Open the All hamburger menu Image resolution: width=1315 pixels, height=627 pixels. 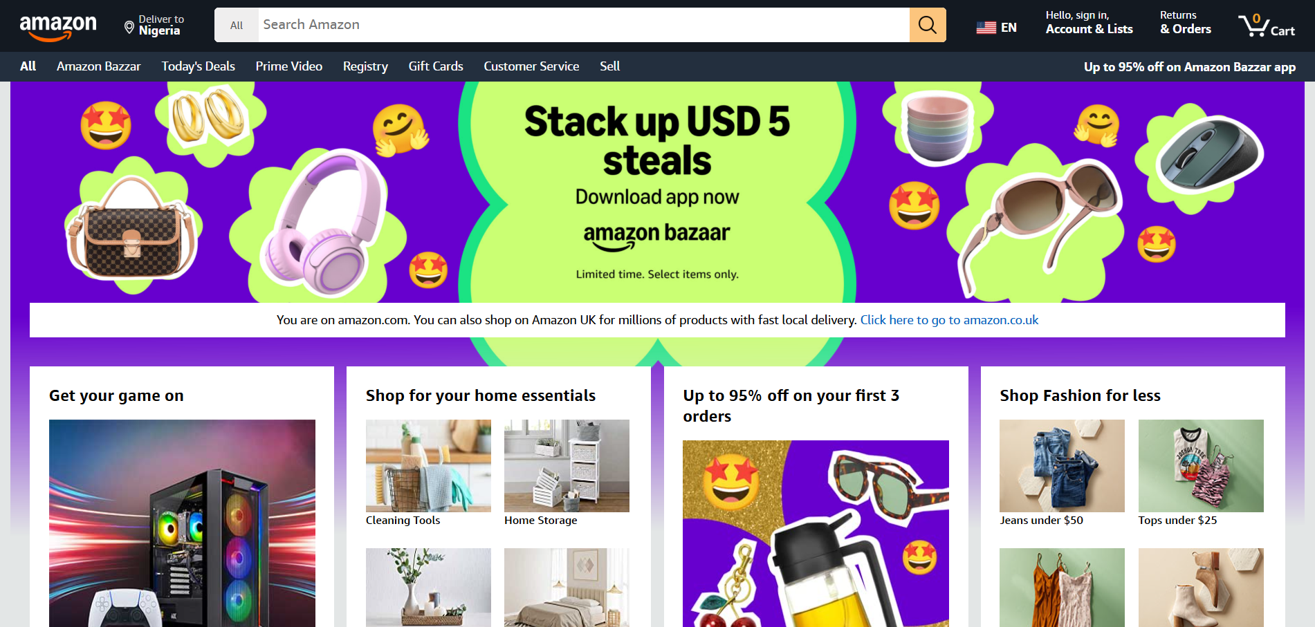coord(28,66)
